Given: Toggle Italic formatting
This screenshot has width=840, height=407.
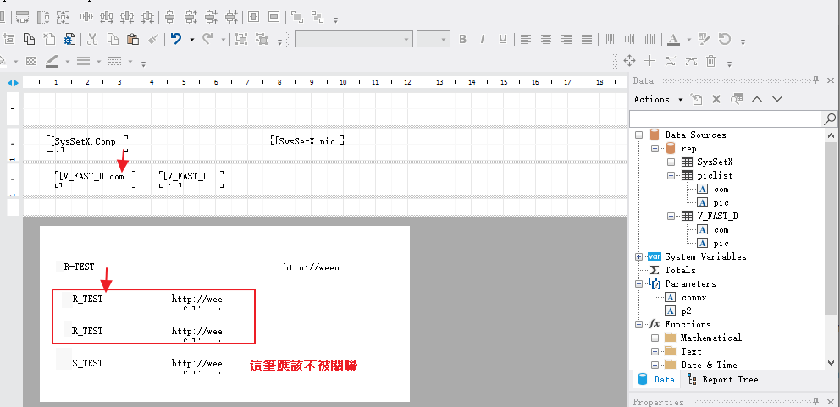Looking at the screenshot, I should (483, 39).
